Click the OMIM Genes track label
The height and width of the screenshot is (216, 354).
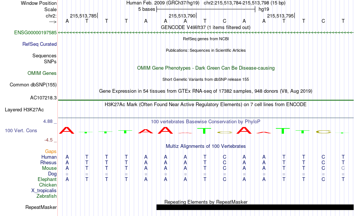(42, 73)
